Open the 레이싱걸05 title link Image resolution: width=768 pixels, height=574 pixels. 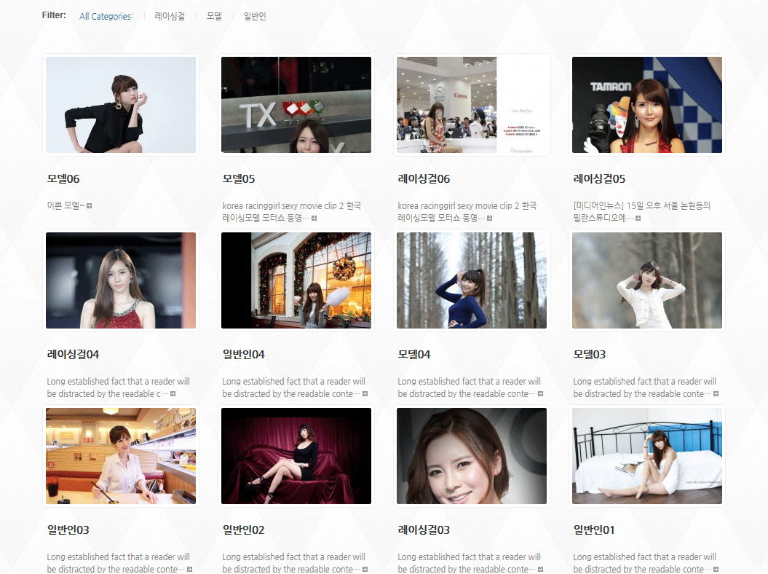[x=599, y=179]
